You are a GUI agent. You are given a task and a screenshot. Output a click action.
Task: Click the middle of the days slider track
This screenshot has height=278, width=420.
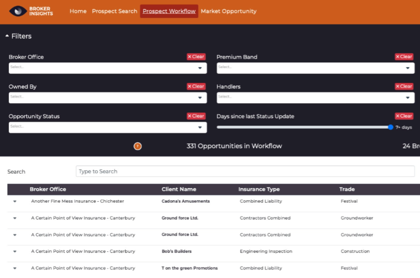coord(304,127)
